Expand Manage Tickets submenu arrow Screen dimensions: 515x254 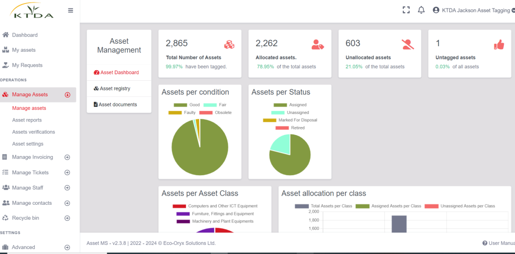coord(67,173)
